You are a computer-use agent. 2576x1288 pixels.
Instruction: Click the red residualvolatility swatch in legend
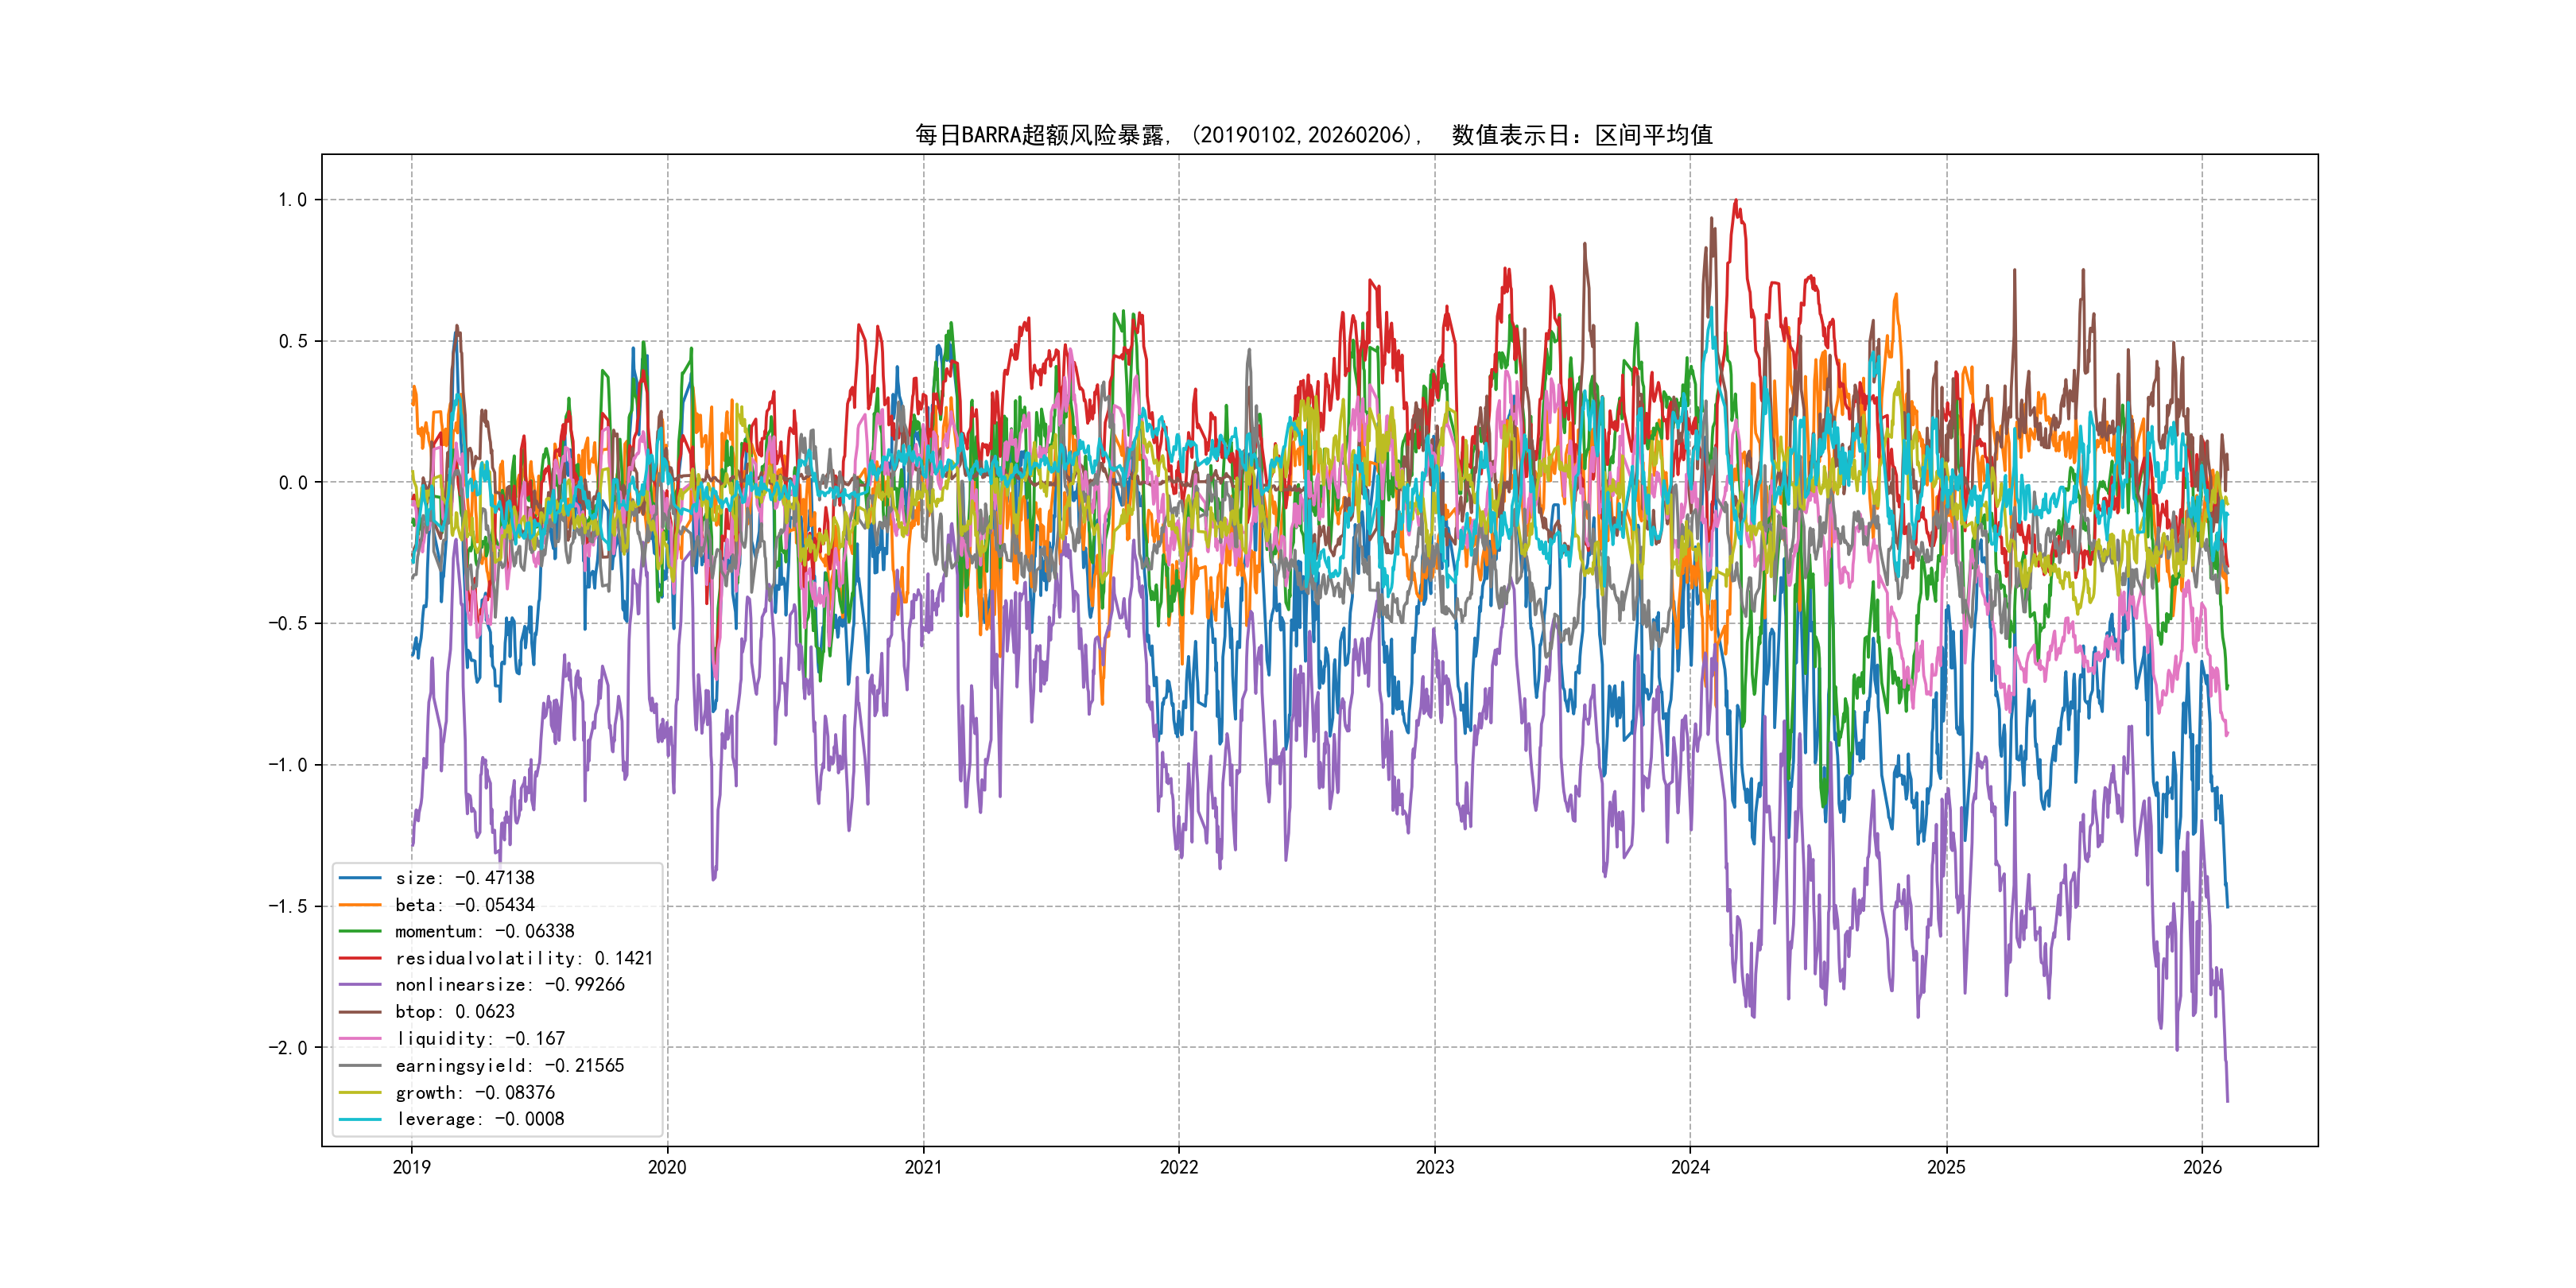click(x=360, y=958)
